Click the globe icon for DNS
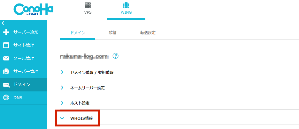 6,98
